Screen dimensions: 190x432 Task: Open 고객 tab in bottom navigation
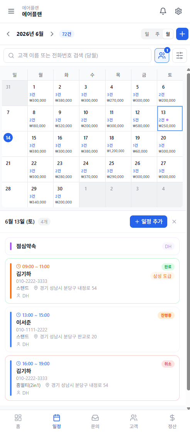(134, 421)
